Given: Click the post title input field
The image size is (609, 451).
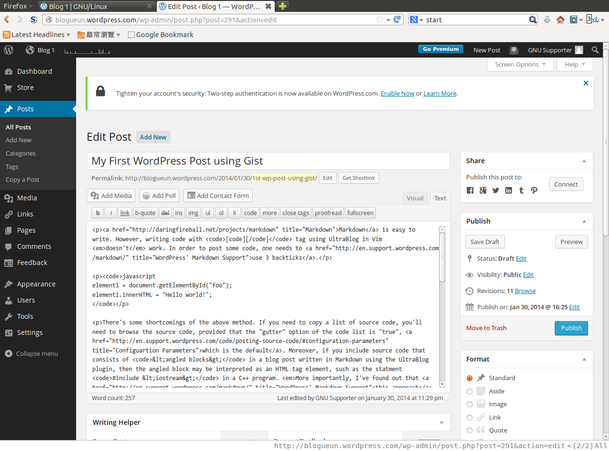Looking at the screenshot, I should [x=268, y=161].
